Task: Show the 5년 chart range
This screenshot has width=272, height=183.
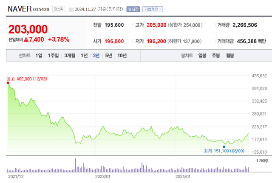Action: tap(108, 56)
